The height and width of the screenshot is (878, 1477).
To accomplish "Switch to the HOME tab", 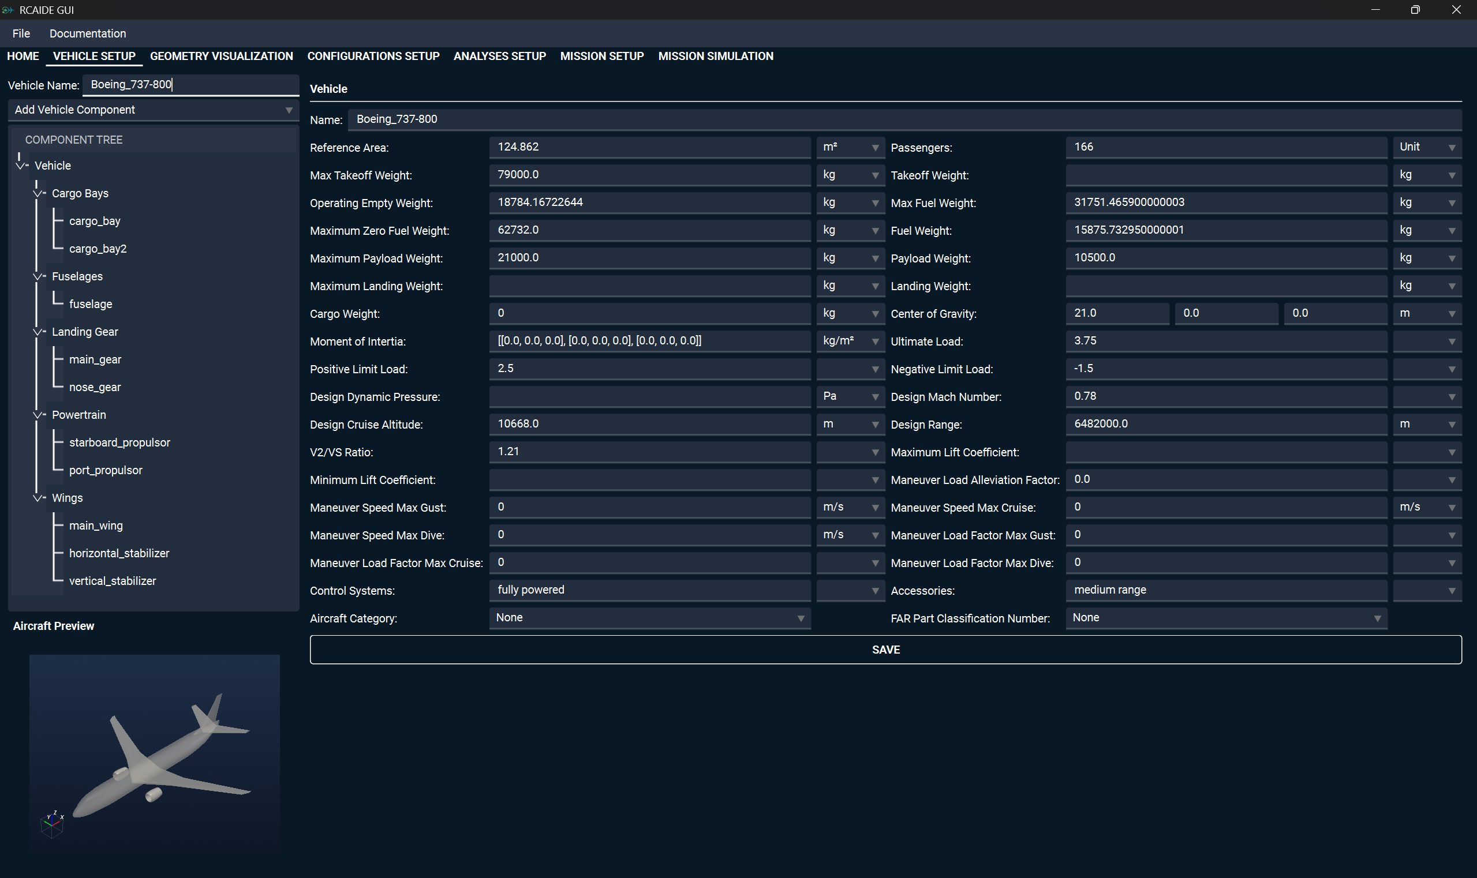I will tap(23, 56).
